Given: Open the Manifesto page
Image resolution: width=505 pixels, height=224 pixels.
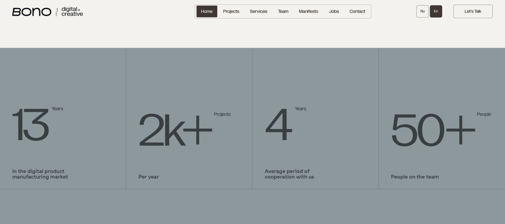Looking at the screenshot, I should [x=308, y=12].
